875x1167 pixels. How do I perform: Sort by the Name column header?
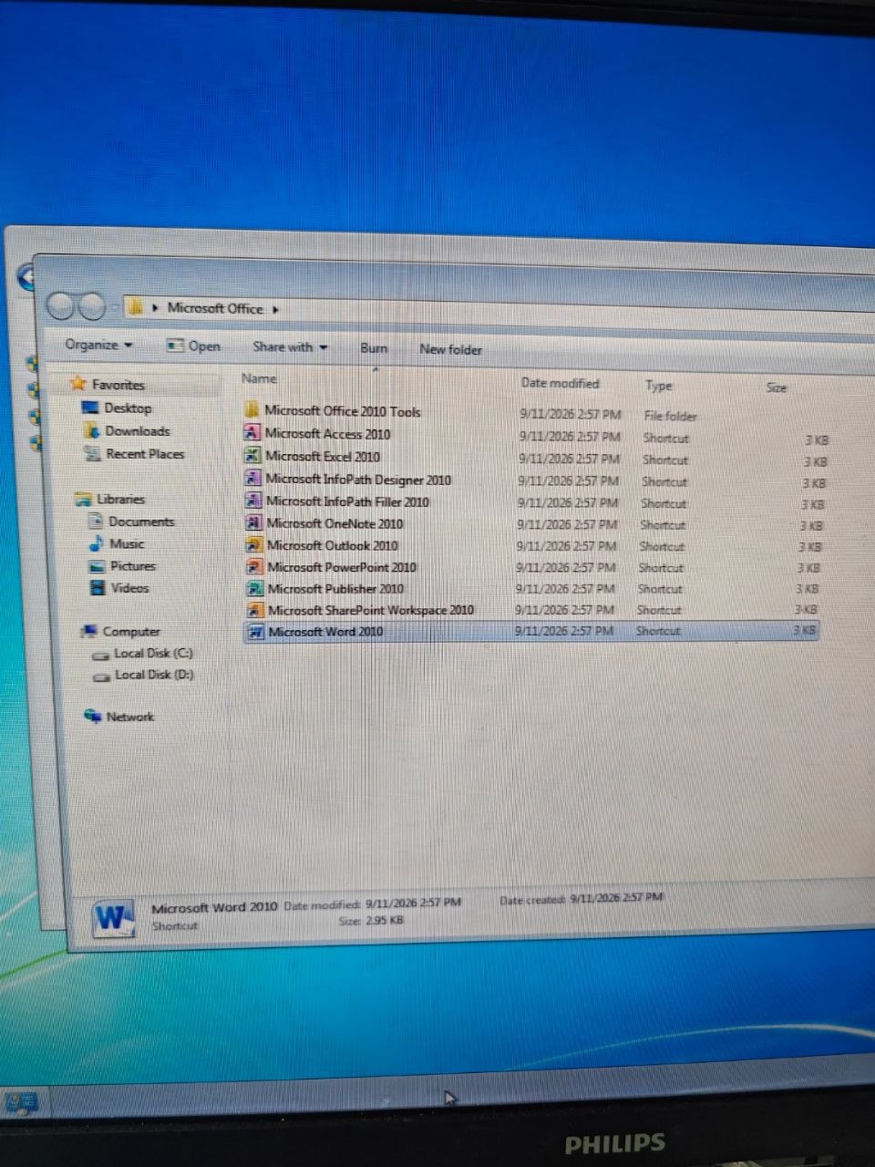(x=259, y=377)
